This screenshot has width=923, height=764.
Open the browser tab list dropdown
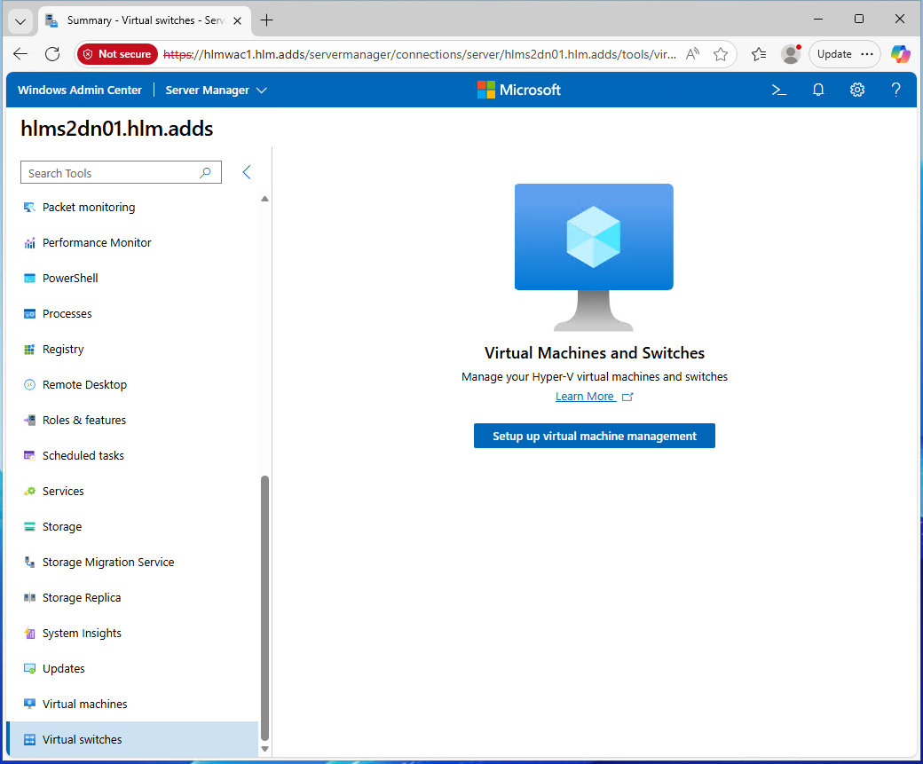tap(20, 20)
